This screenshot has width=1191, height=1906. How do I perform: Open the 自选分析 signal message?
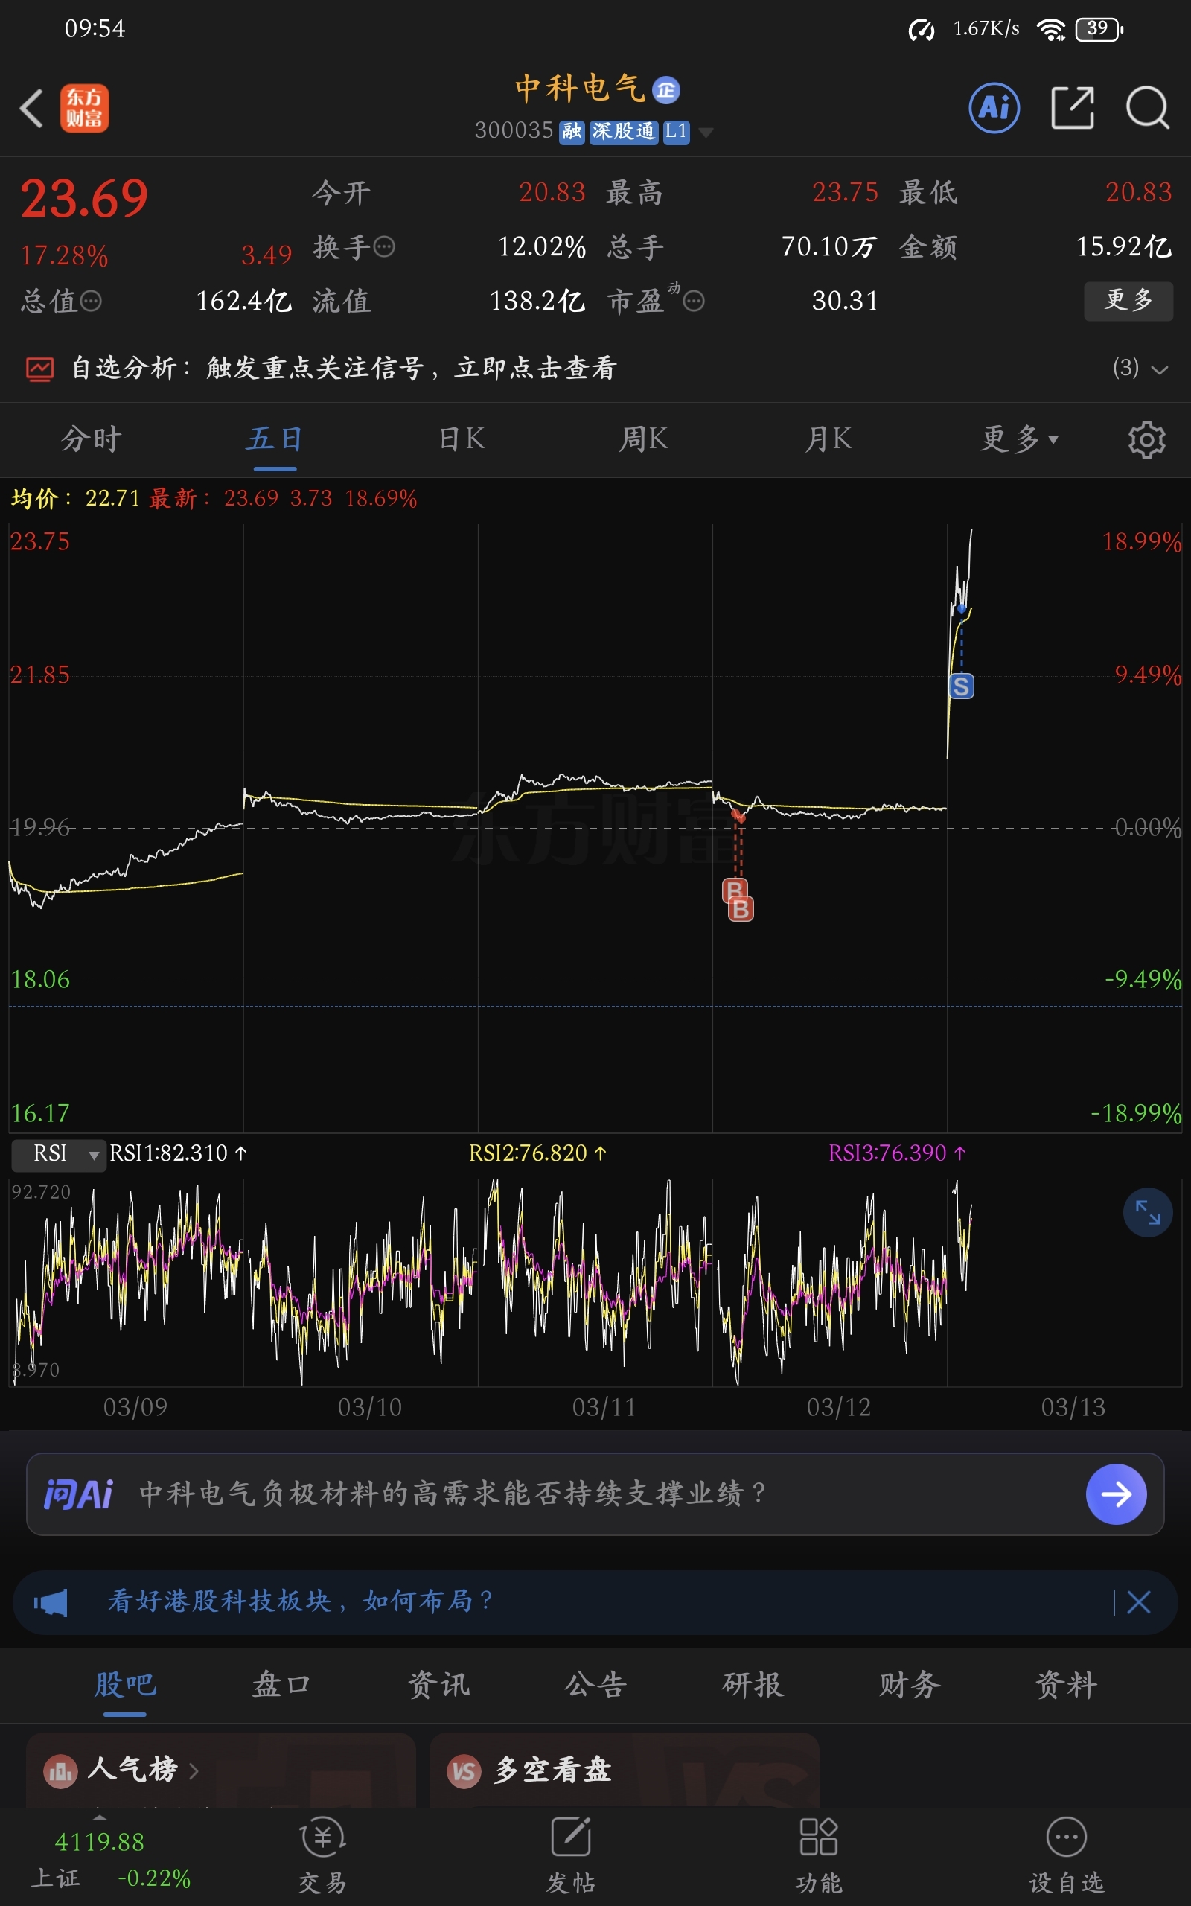click(343, 368)
